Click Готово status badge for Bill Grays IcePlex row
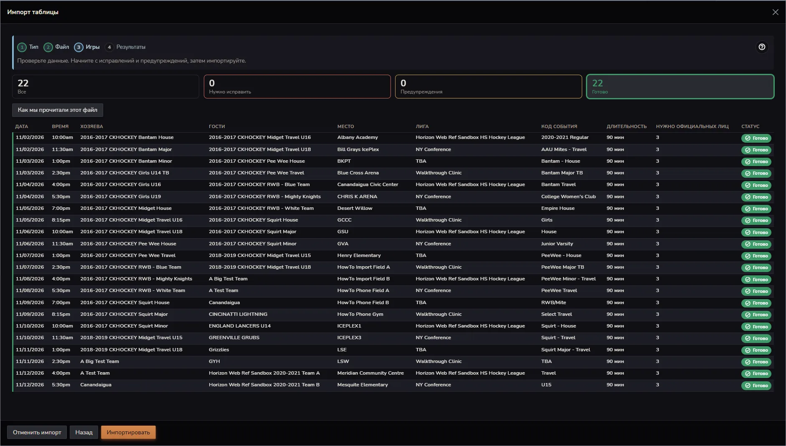The width and height of the screenshot is (786, 446). [x=756, y=150]
